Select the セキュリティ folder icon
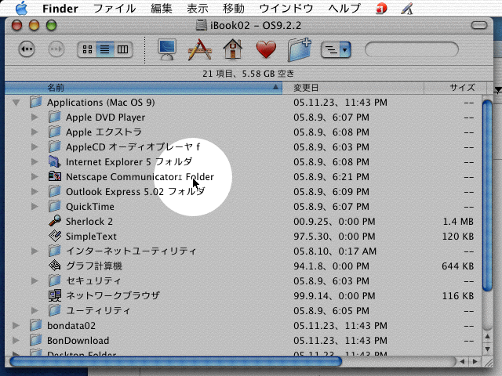This screenshot has width=502, height=376. (55, 280)
